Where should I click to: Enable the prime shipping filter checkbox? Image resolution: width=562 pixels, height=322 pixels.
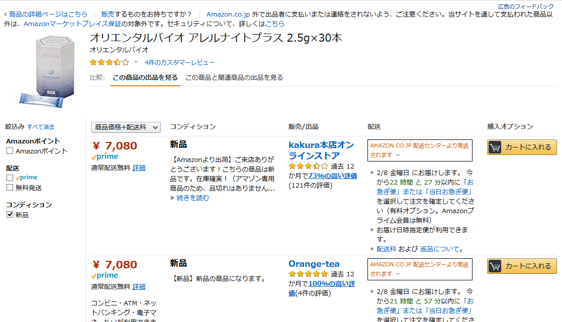pos(10,178)
